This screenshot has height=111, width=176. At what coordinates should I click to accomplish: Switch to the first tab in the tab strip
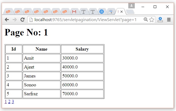point(8,12)
